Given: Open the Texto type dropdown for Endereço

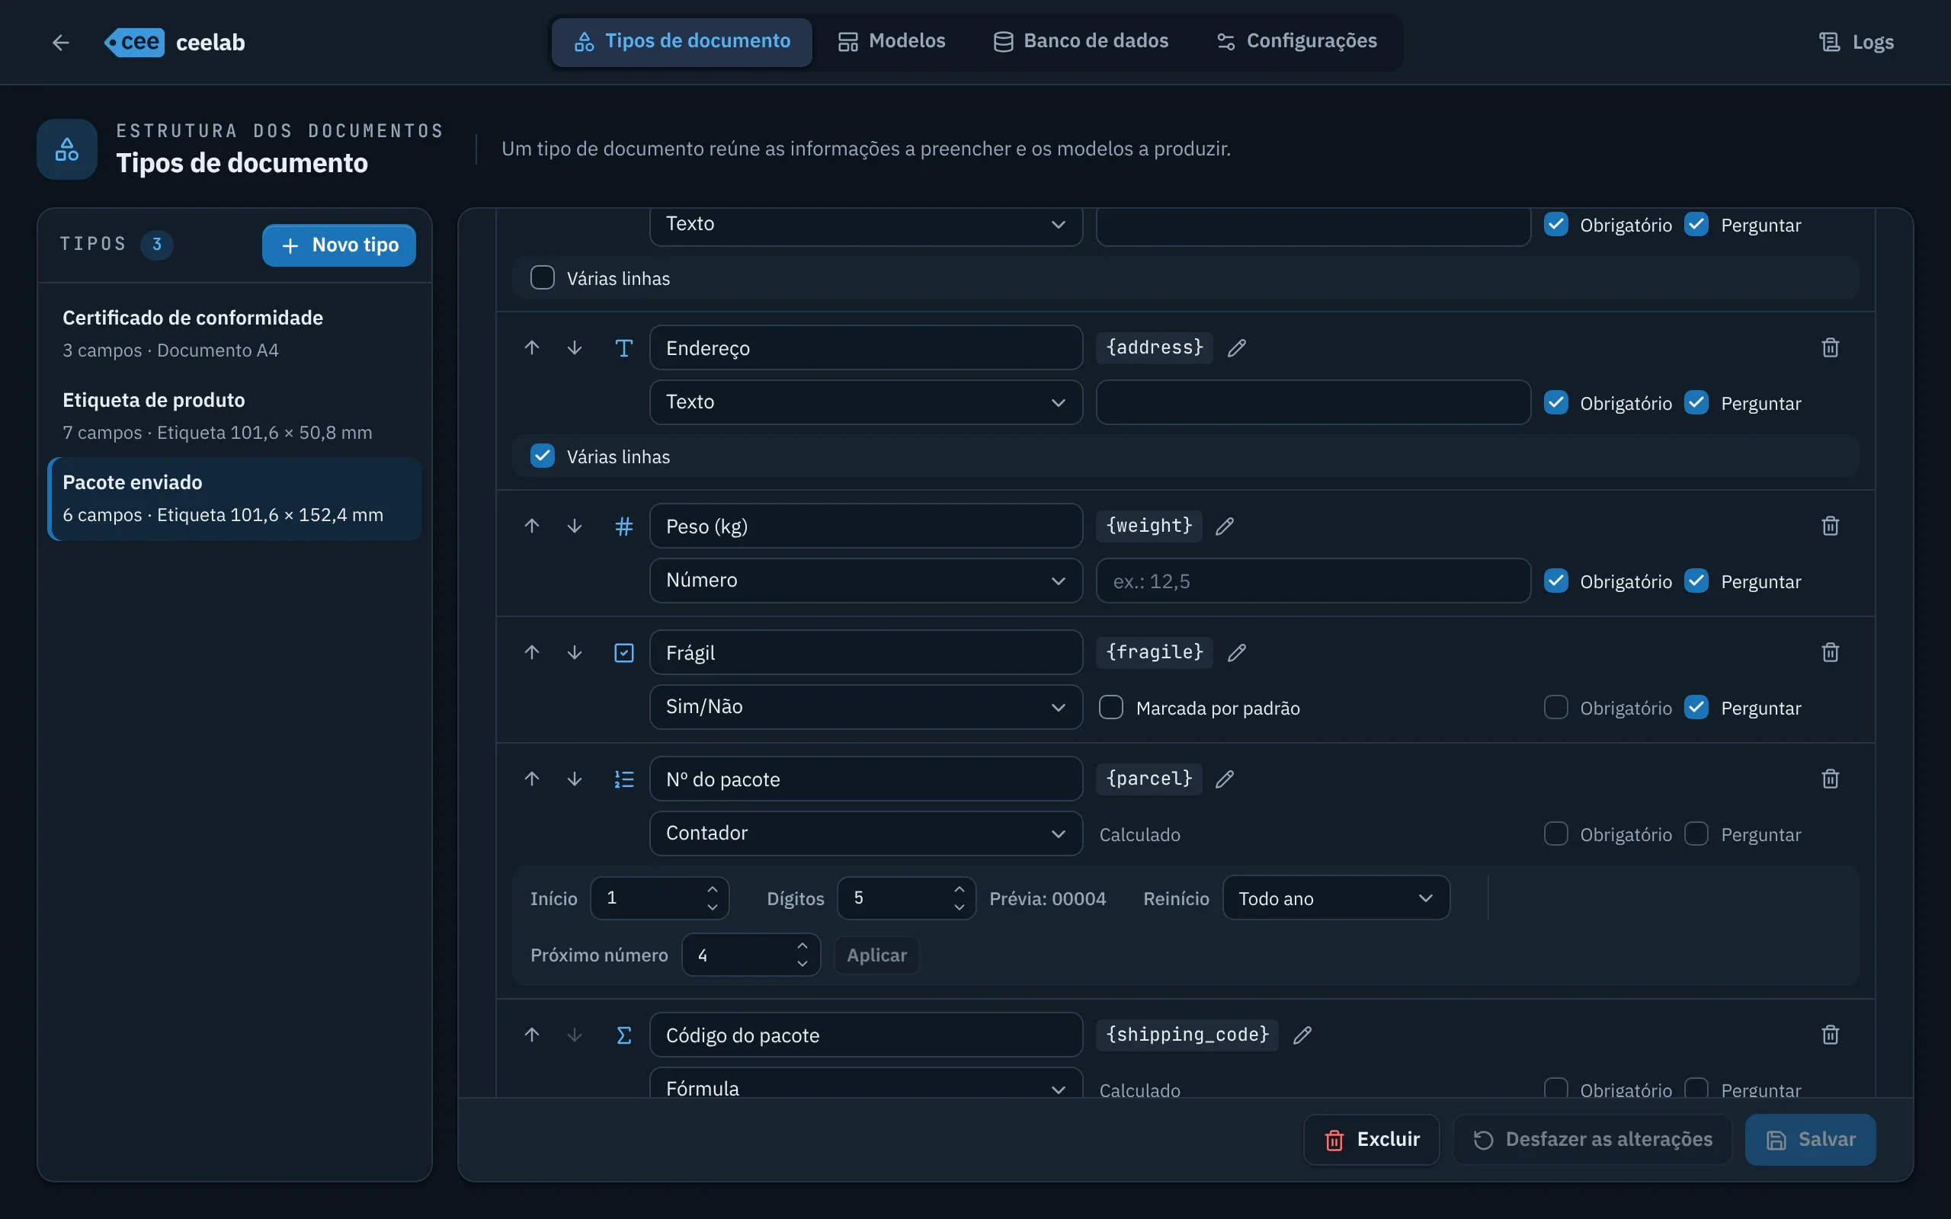Looking at the screenshot, I should pyautogui.click(x=866, y=402).
